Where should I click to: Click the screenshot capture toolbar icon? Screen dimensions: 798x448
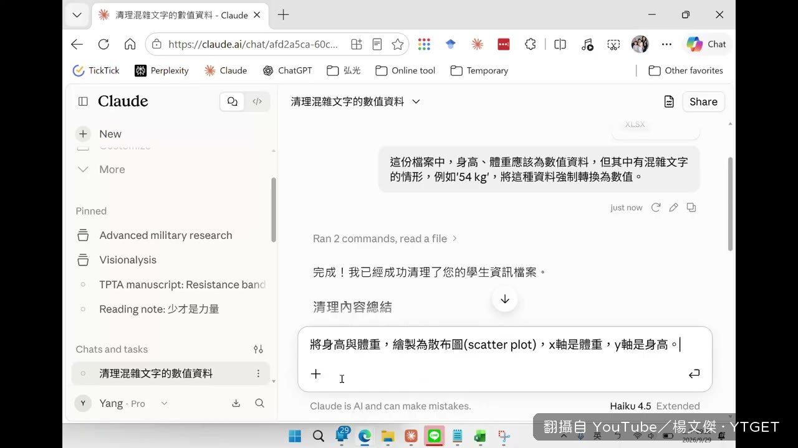pos(613,44)
